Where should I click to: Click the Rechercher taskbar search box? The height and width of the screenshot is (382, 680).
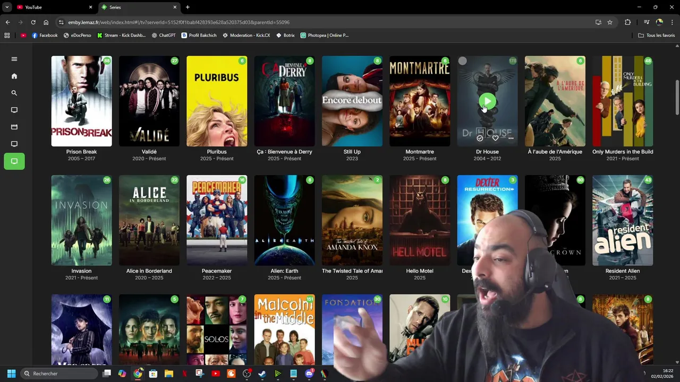click(x=60, y=374)
